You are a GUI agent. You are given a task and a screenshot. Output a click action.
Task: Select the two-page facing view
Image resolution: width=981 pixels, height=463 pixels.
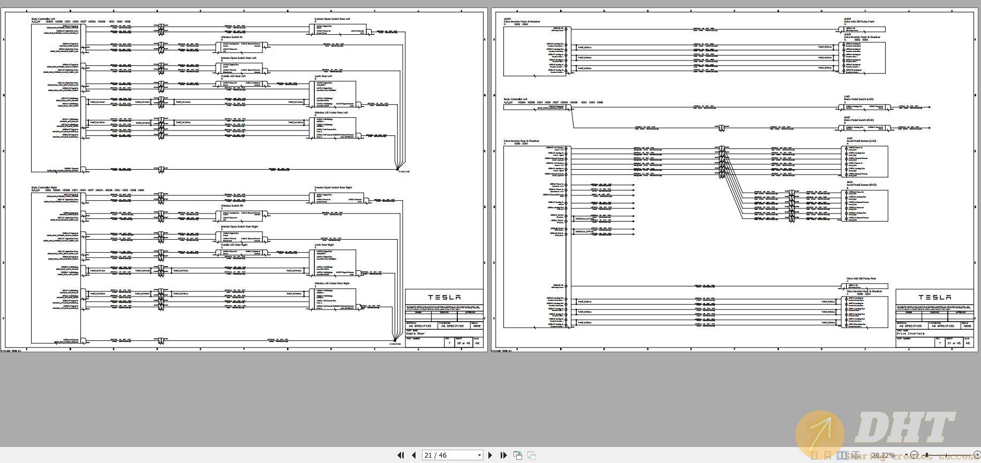point(842,456)
